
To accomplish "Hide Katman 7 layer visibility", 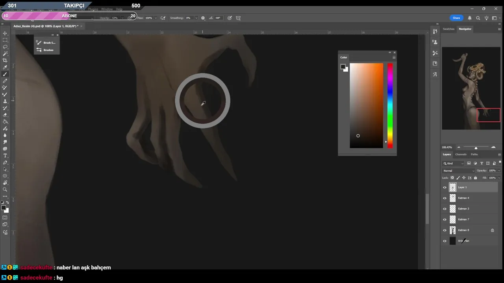I will click(x=445, y=219).
